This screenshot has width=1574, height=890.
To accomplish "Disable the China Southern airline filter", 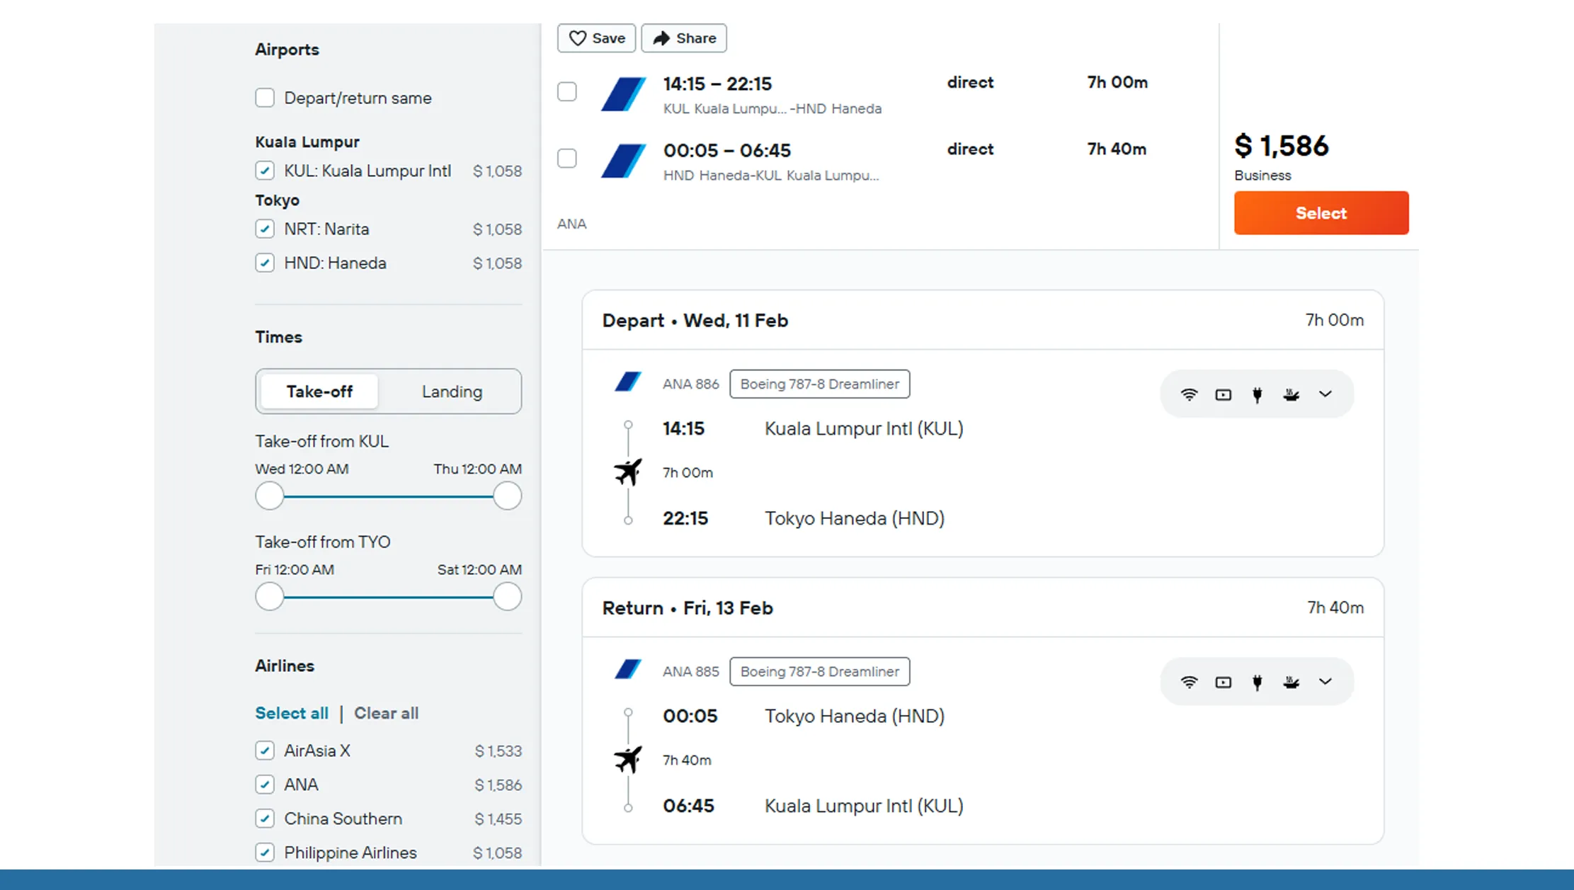I will [x=264, y=818].
